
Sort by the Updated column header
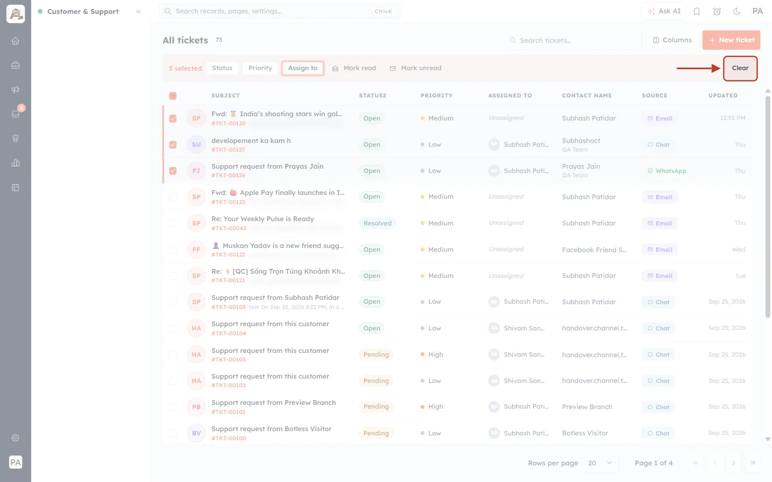[x=723, y=96]
